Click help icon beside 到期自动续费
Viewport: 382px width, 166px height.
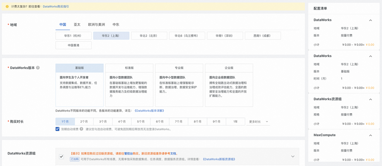(x=81, y=129)
